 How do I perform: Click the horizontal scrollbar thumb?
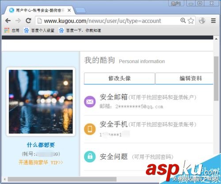(62, 179)
